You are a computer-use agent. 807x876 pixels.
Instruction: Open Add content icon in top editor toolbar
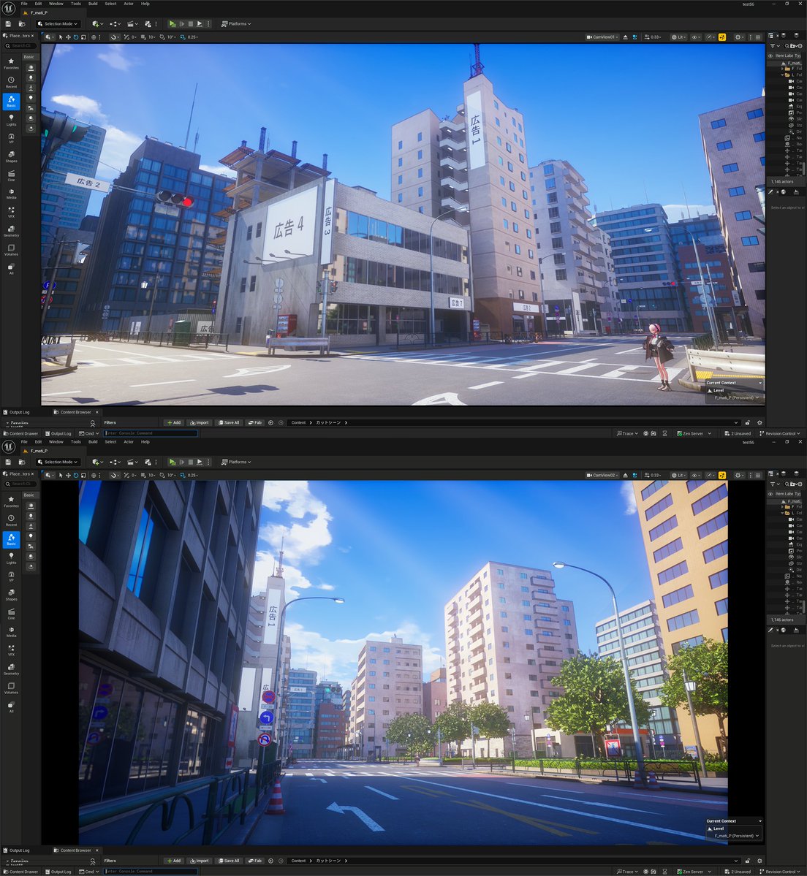pyautogui.click(x=96, y=24)
